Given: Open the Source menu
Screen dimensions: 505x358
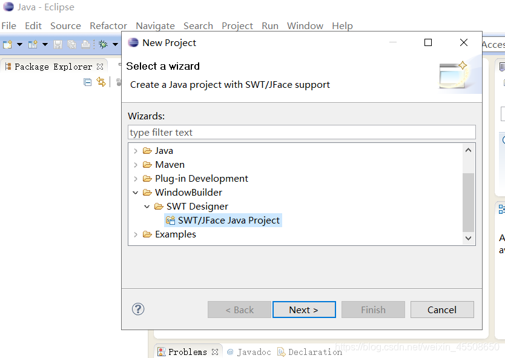Looking at the screenshot, I should pyautogui.click(x=66, y=26).
